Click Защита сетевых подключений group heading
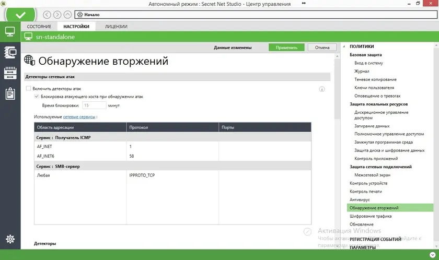Screen dimensions: 439x260 [x=380, y=167]
